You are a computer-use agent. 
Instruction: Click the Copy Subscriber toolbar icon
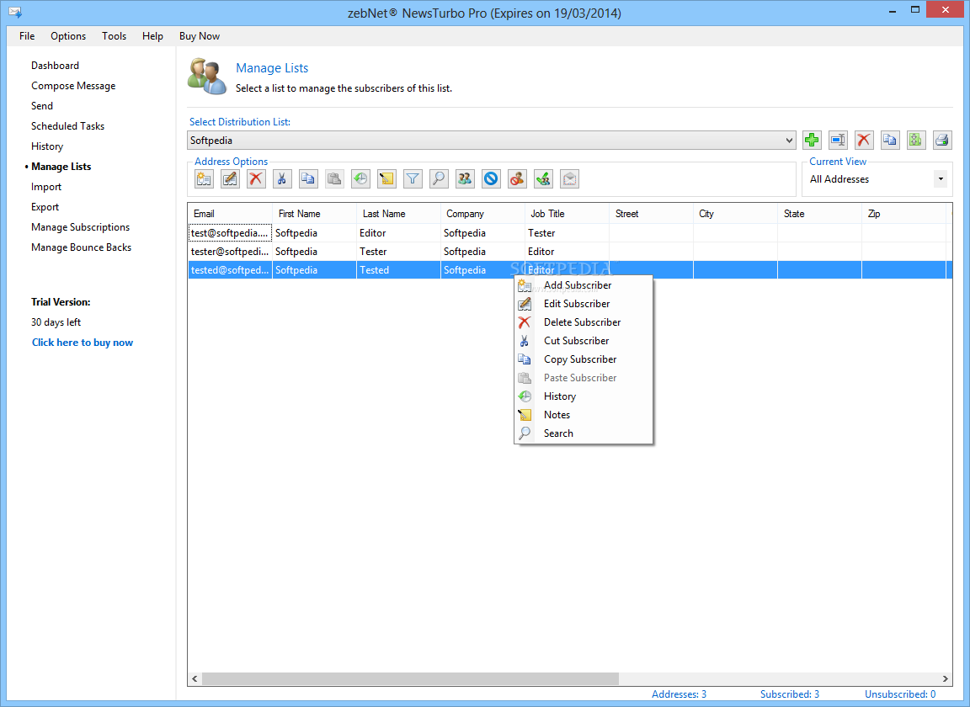click(308, 179)
